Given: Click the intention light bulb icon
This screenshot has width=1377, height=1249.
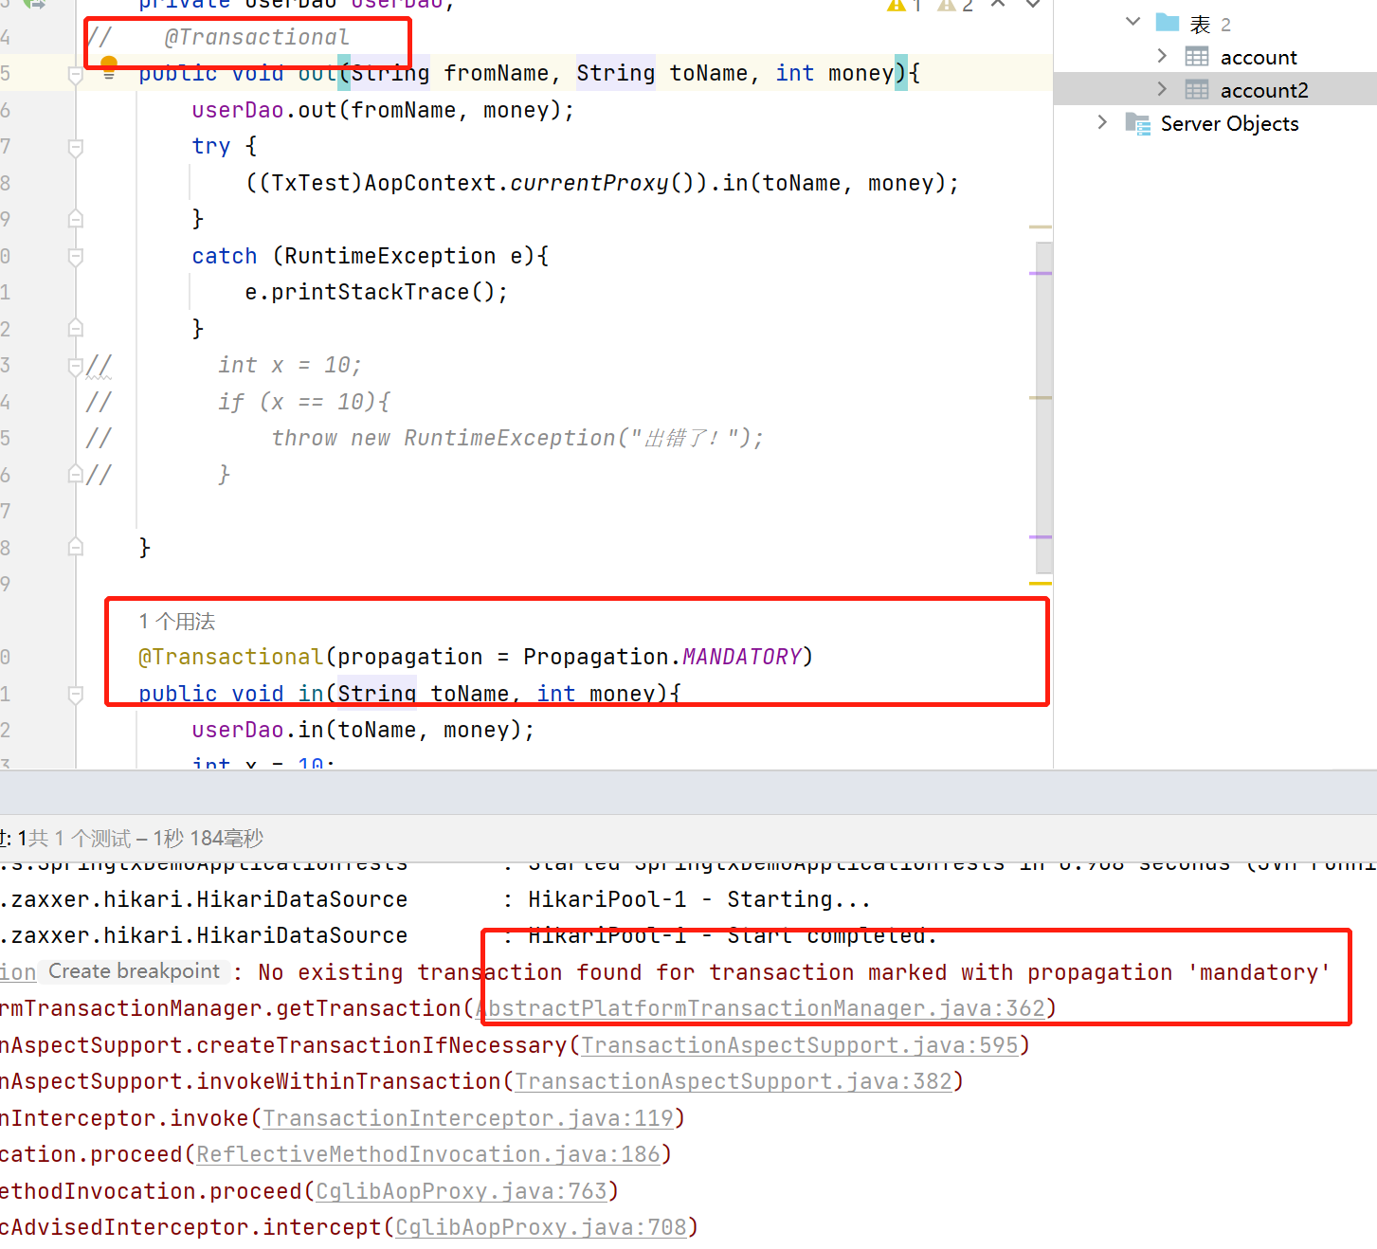Looking at the screenshot, I should click(x=109, y=64).
